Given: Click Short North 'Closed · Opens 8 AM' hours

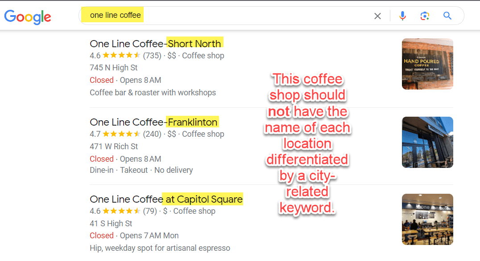Looking at the screenshot, I should [125, 80].
